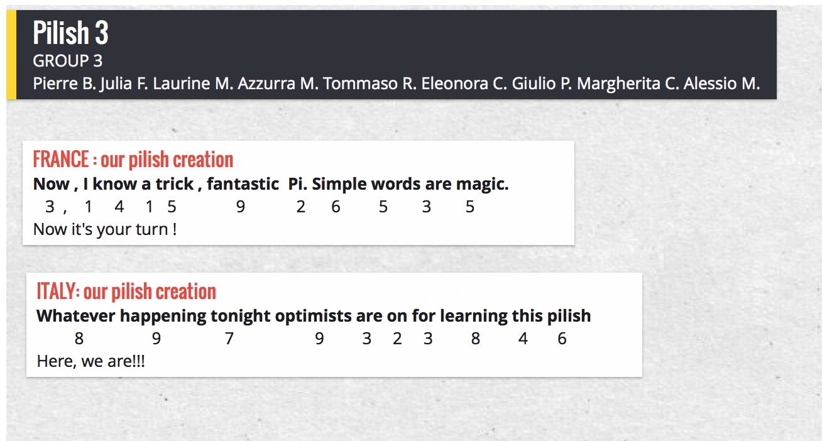Screen dimensions: 822x441
Task: Click sentence starting 'Whatever happening tonight'
Action: click(x=313, y=315)
